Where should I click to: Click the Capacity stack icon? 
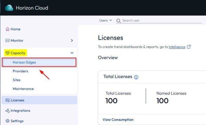click(8, 53)
